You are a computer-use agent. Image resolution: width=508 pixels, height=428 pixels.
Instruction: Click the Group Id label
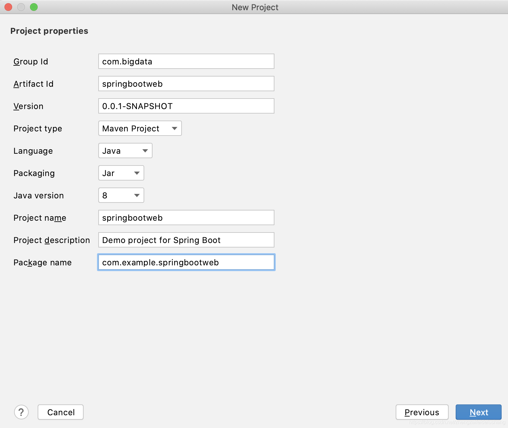pos(31,62)
